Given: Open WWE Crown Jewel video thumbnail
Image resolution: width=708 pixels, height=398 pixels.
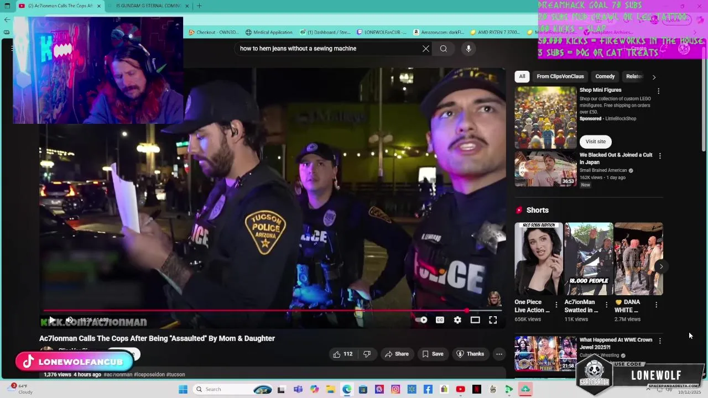Looking at the screenshot, I should pos(545,354).
